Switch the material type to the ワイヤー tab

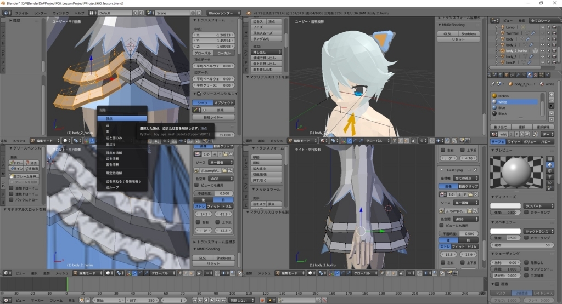point(514,142)
